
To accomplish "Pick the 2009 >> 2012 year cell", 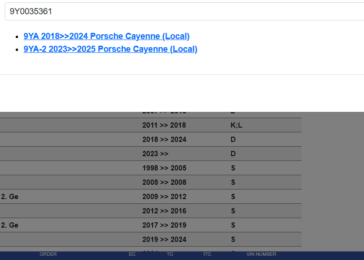I will click(164, 197).
